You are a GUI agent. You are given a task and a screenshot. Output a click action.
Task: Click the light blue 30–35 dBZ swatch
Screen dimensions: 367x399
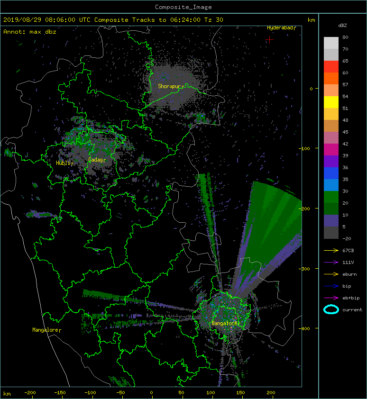point(331,185)
